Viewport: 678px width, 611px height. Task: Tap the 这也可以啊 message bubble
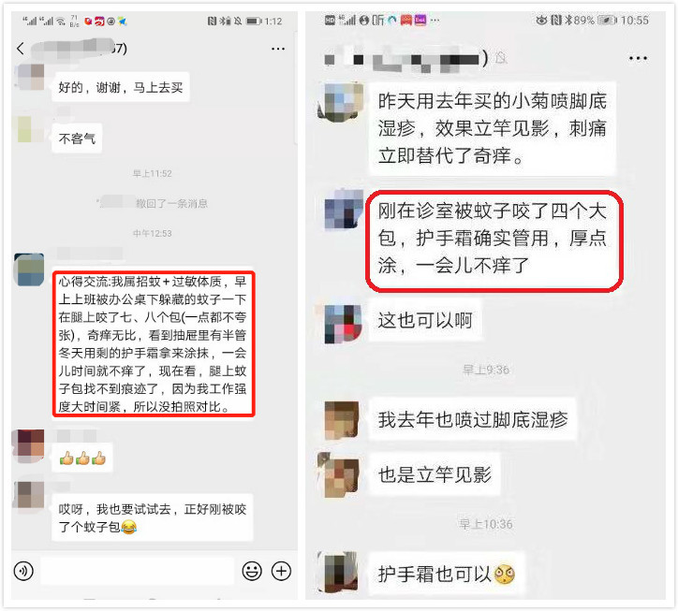coord(425,321)
